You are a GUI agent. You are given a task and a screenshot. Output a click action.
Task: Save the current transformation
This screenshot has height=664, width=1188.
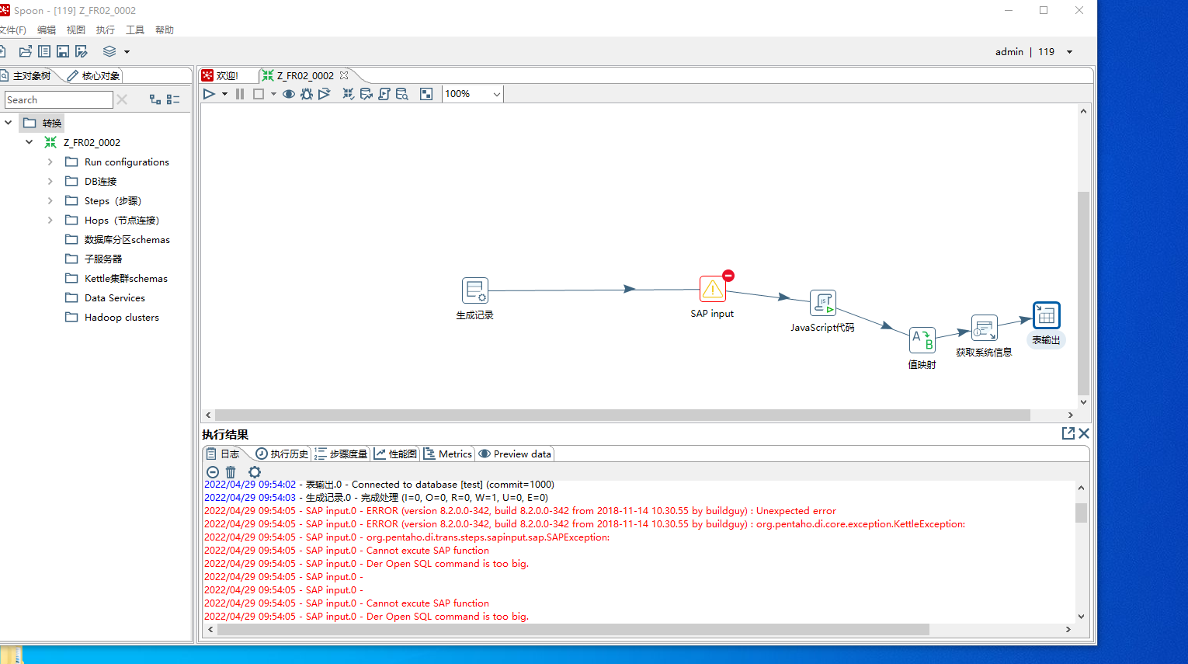pyautogui.click(x=63, y=51)
